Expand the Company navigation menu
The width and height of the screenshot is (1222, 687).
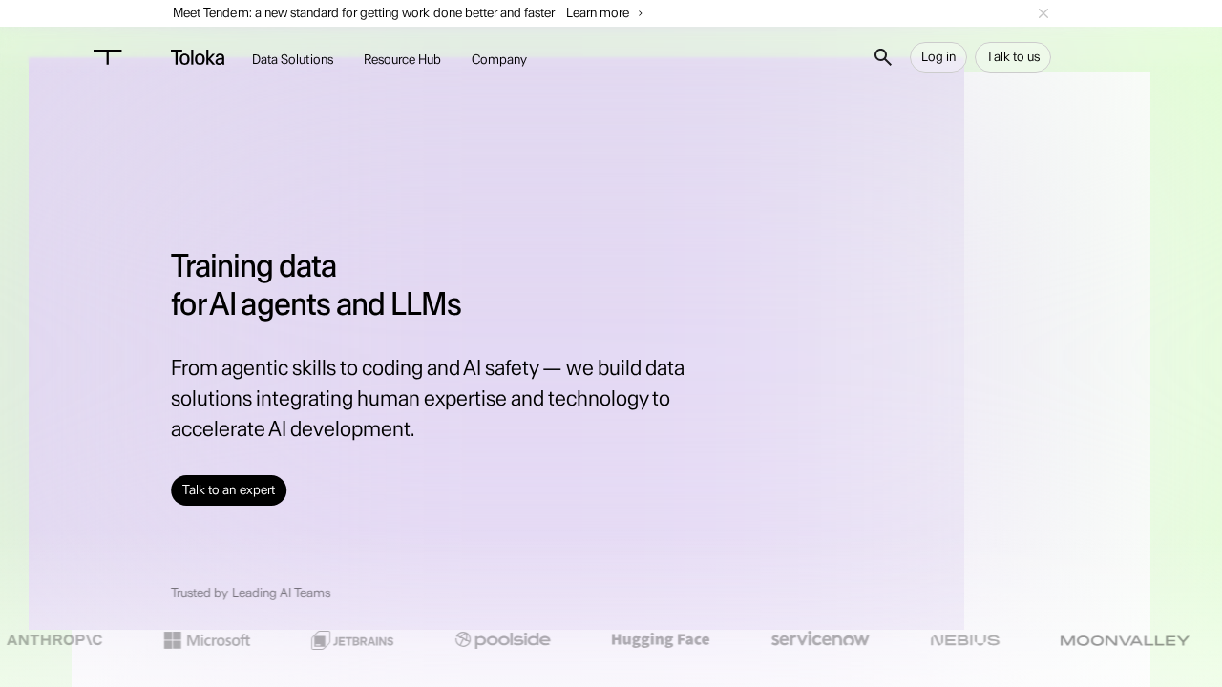coord(498,59)
